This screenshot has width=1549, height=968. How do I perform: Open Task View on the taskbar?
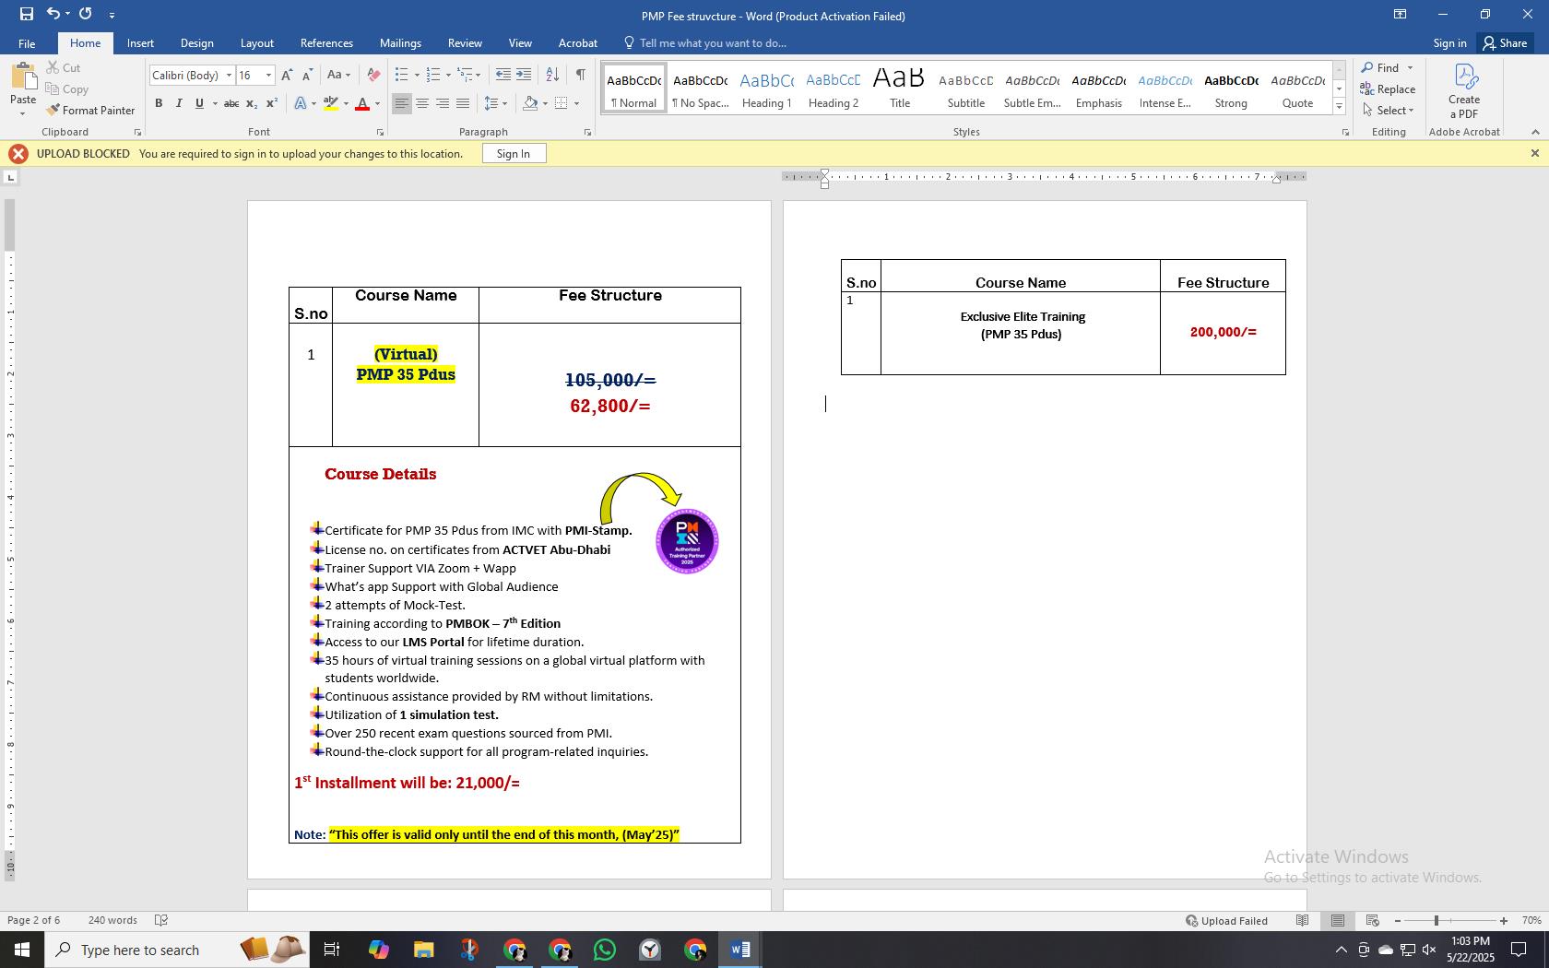point(332,950)
